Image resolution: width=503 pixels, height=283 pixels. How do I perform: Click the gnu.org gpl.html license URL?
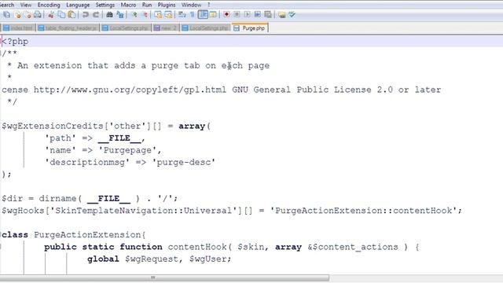point(130,90)
